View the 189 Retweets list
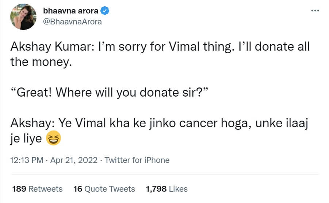The width and height of the screenshot is (329, 203). 37,189
